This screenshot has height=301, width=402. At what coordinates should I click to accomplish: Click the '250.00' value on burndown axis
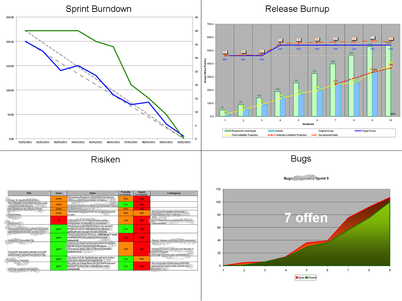pyautogui.click(x=10, y=17)
